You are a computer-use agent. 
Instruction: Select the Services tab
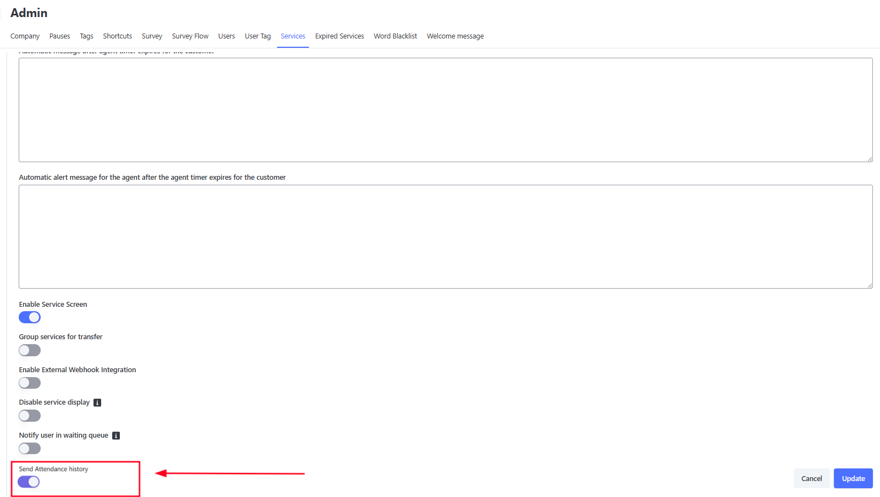coord(293,36)
